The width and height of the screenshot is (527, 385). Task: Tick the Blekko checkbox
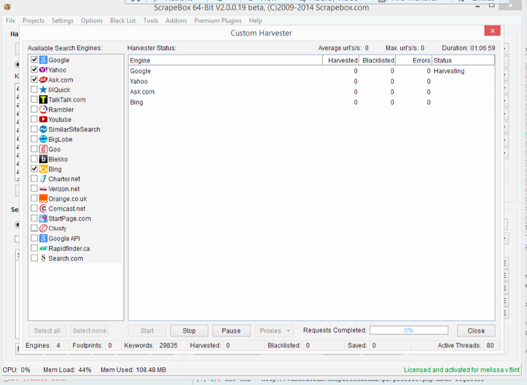point(34,158)
